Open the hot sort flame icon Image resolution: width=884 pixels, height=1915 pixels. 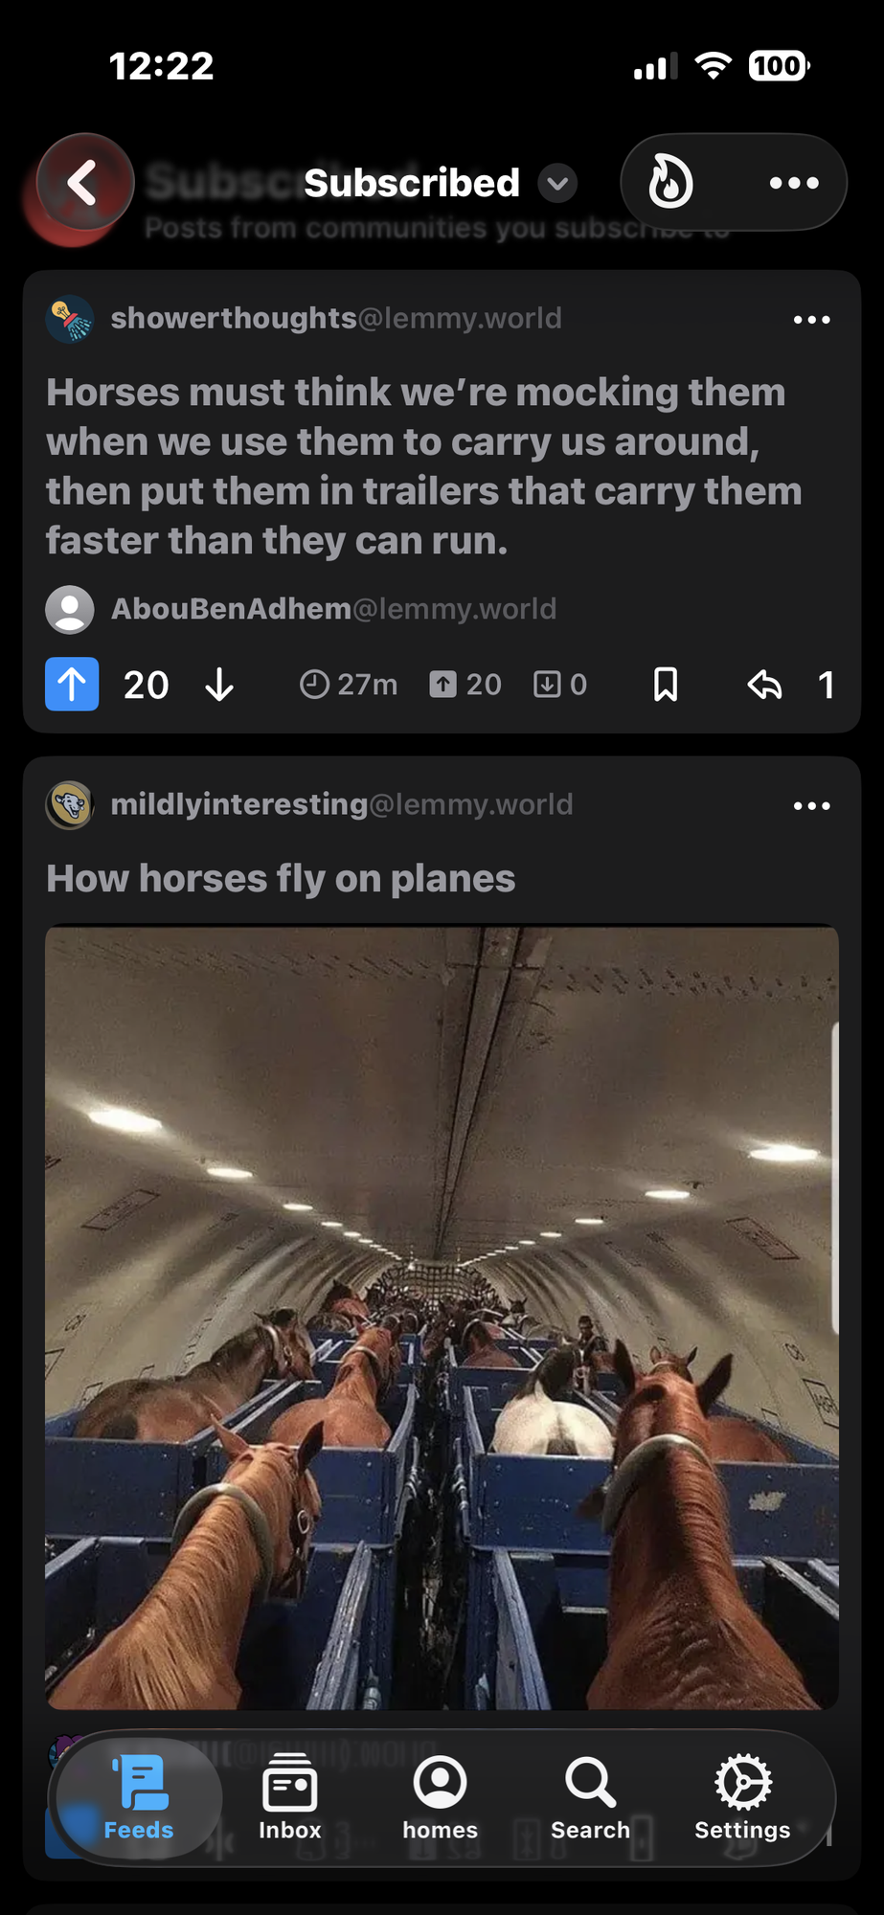670,182
